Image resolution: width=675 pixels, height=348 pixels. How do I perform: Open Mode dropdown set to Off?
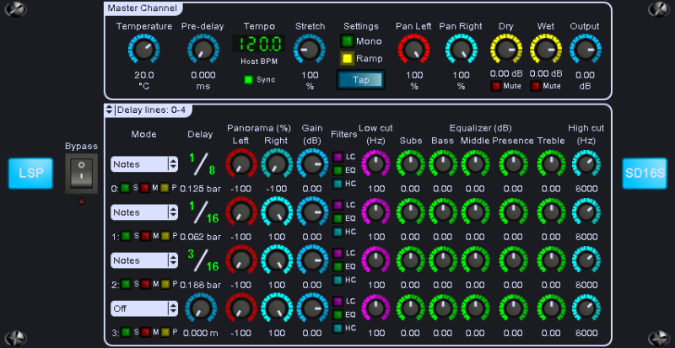145,308
